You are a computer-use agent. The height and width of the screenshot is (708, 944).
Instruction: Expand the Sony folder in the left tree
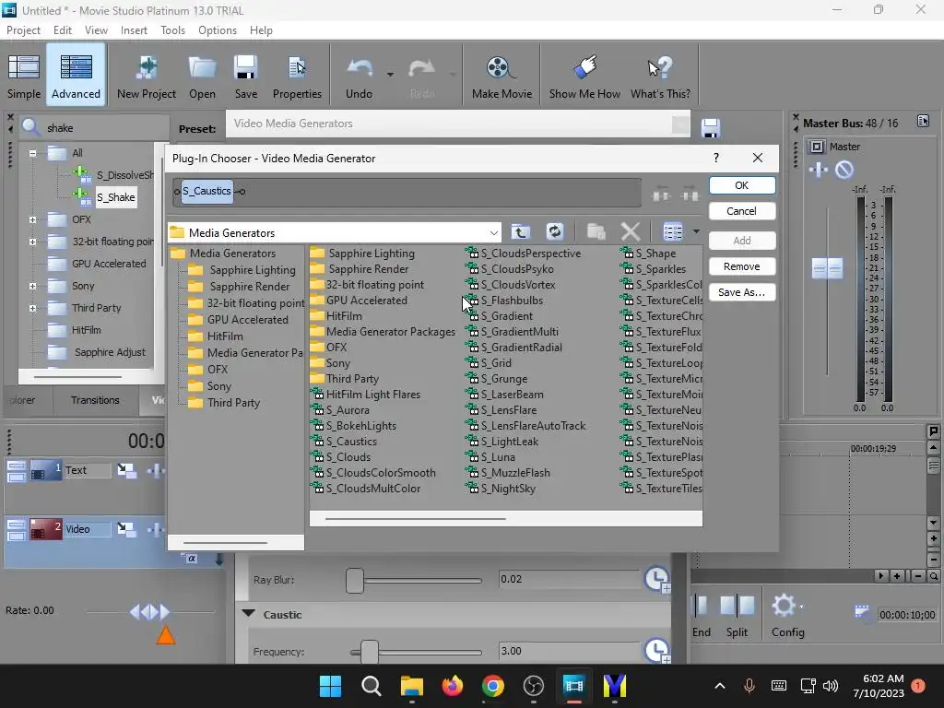(32, 286)
